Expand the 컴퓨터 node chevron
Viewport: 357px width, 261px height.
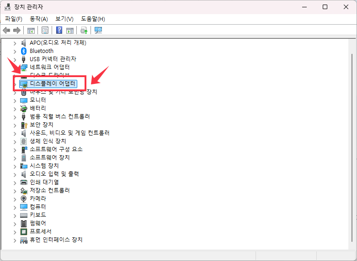coord(15,207)
